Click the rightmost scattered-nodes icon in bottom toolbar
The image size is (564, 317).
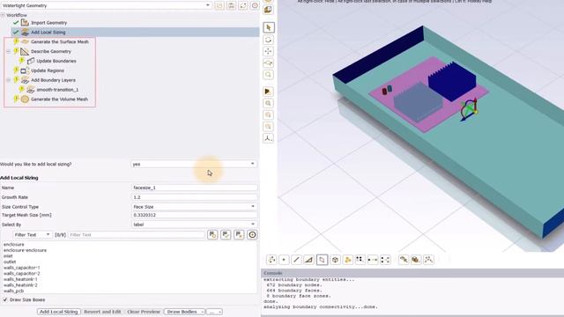coord(428,260)
